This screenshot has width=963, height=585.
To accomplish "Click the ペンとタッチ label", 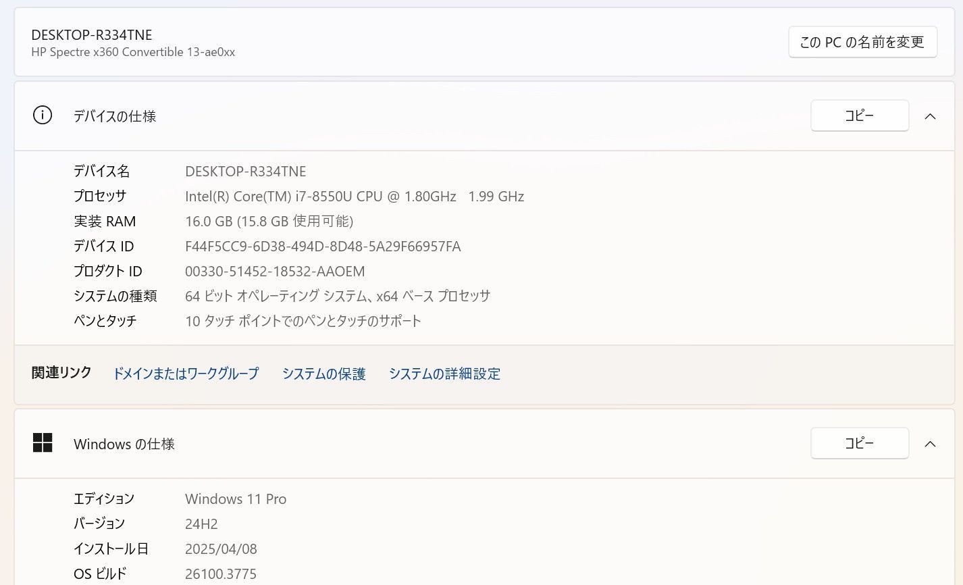I will click(x=105, y=321).
